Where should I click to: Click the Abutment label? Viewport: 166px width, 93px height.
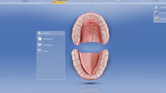click(46, 51)
